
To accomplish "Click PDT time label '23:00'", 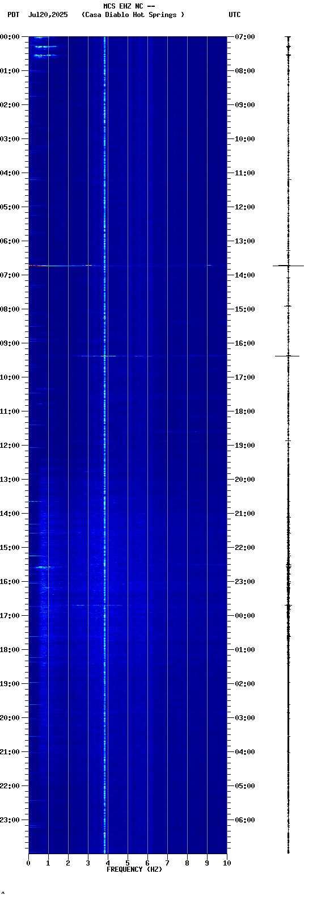I will pos(10,820).
